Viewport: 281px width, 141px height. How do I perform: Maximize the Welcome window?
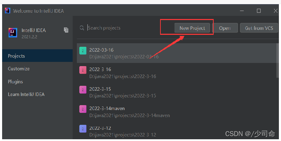pyautogui.click(x=259, y=11)
